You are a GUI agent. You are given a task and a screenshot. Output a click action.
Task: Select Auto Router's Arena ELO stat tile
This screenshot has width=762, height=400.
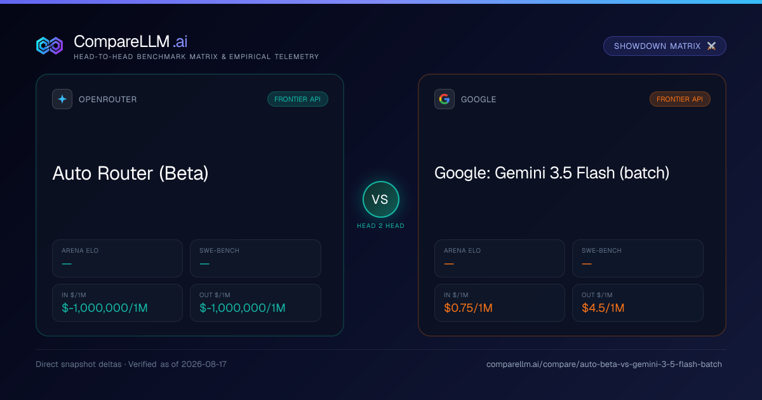click(117, 258)
